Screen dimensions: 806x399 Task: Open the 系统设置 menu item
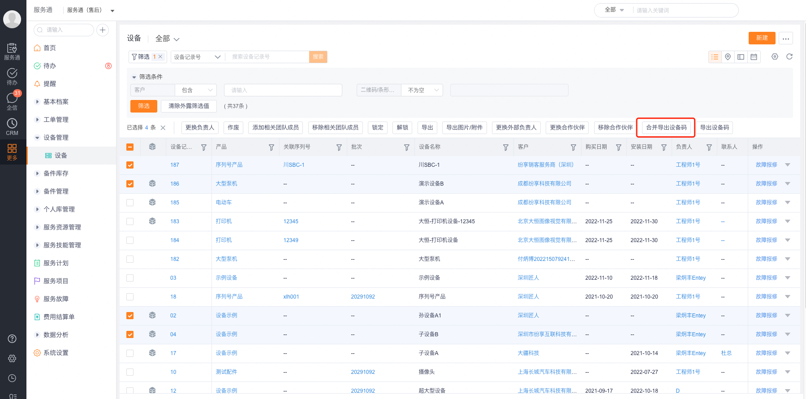[x=56, y=353]
